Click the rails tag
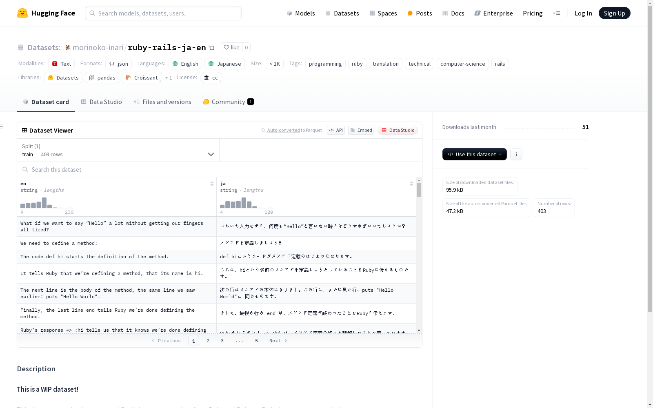 click(500, 64)
